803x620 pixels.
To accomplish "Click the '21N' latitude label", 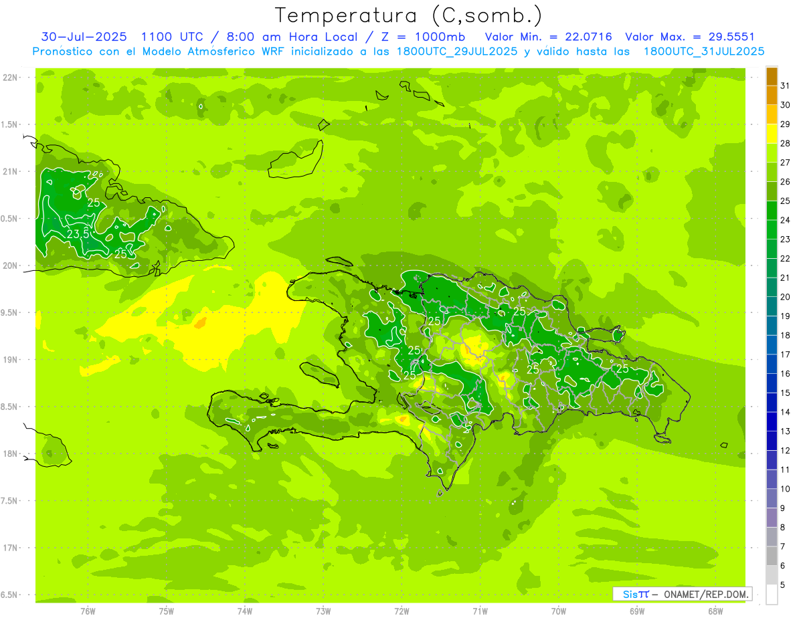I will (11, 171).
